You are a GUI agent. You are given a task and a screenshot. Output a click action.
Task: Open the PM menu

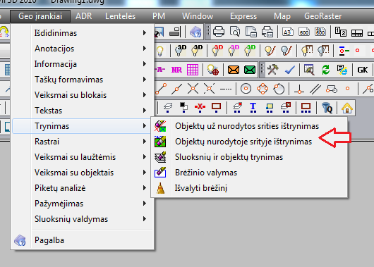coord(159,16)
